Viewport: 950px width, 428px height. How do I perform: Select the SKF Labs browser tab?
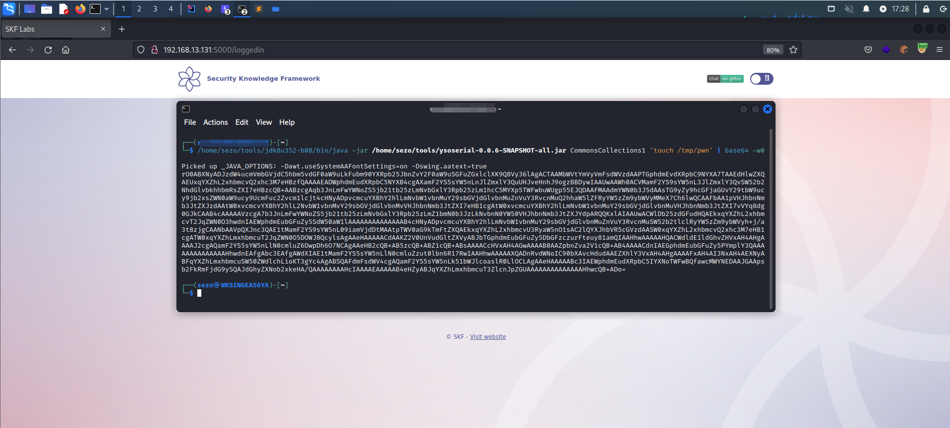(x=56, y=29)
